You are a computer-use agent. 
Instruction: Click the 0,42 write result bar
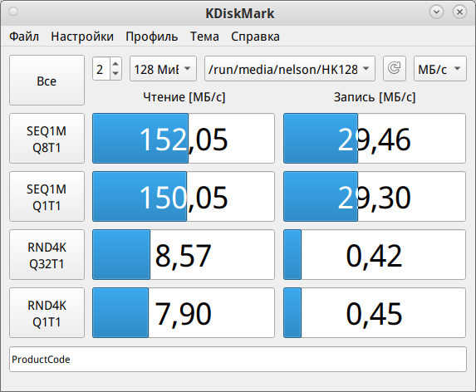click(x=375, y=255)
